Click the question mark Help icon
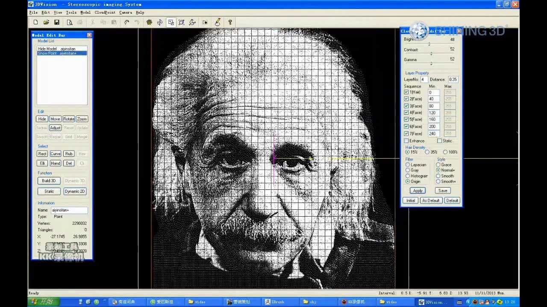The width and height of the screenshot is (547, 307). pos(230,22)
